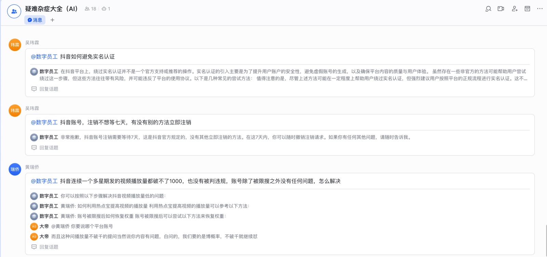Open topic about 播放量都破不了1000

coord(200,181)
